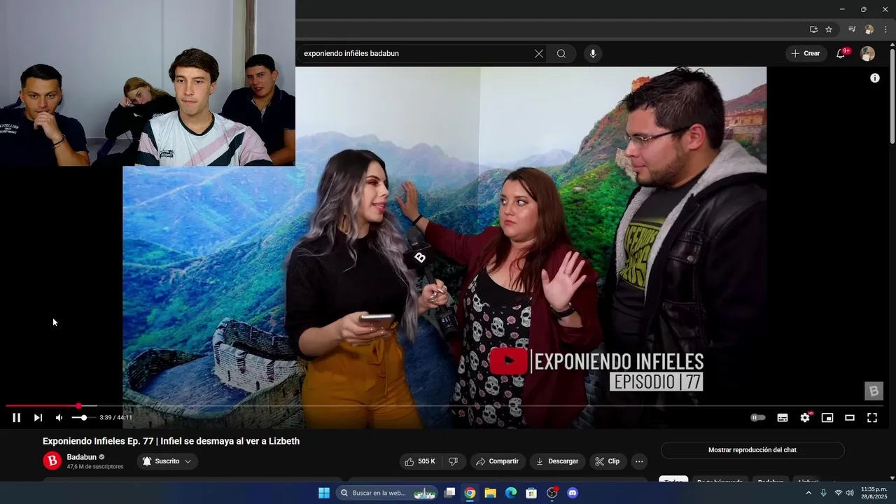Pause the video with the pause button

click(x=16, y=418)
